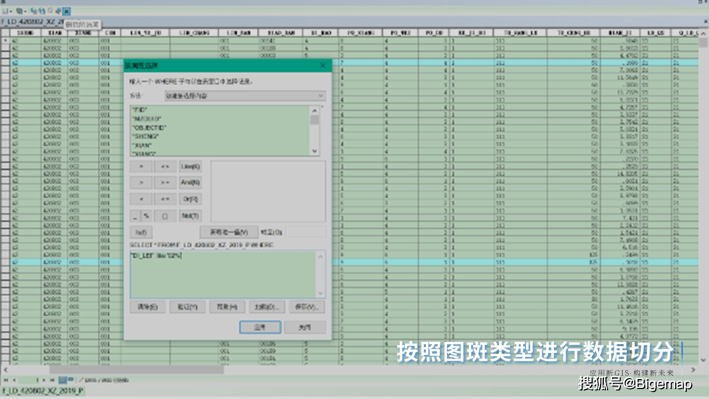709x399 pixels.
Task: Insert the Is operator
Action: [x=141, y=232]
